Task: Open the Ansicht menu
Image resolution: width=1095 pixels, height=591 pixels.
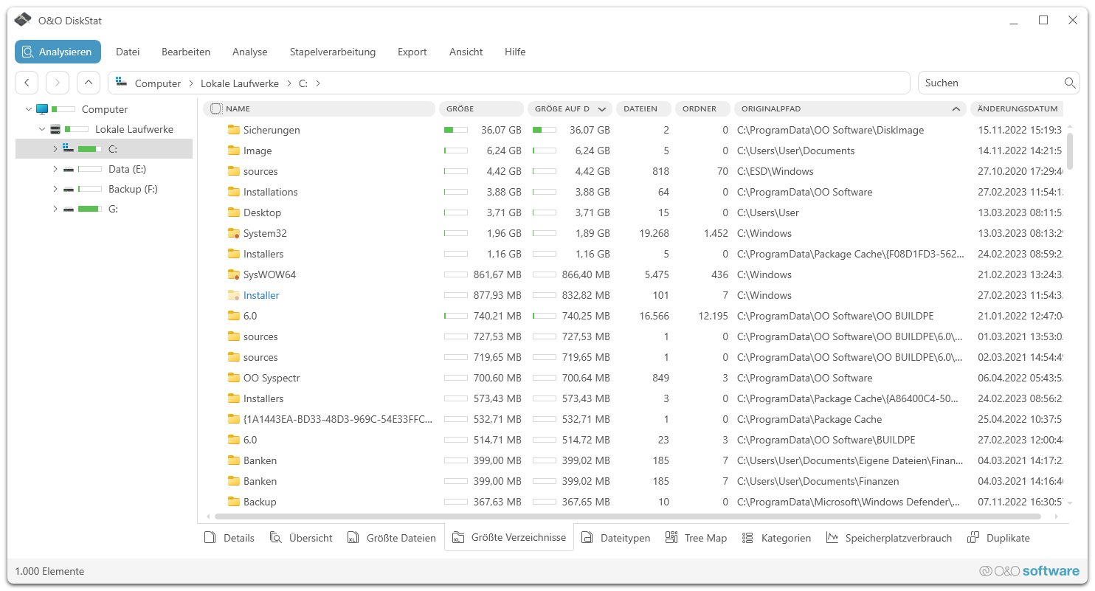Action: pyautogui.click(x=466, y=52)
